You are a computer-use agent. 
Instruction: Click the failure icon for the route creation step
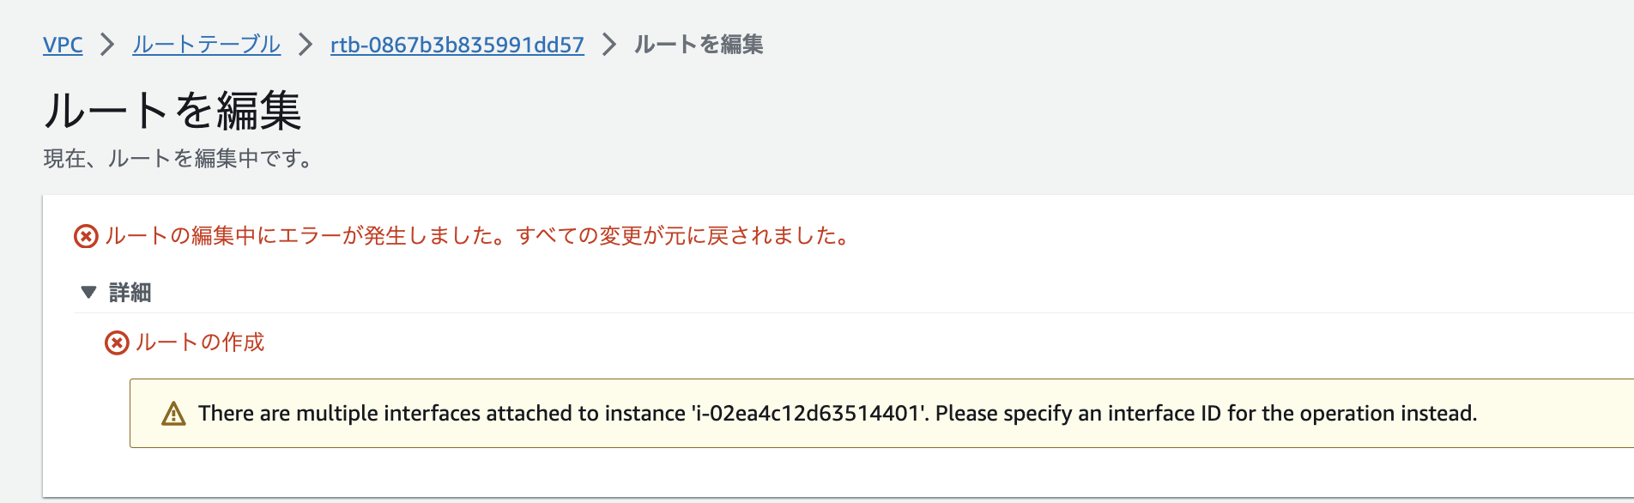click(x=117, y=343)
